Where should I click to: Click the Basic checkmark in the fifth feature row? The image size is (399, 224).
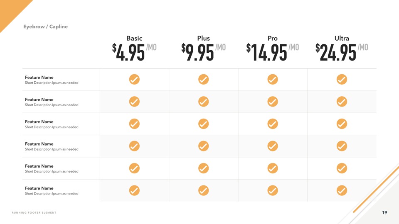click(134, 168)
